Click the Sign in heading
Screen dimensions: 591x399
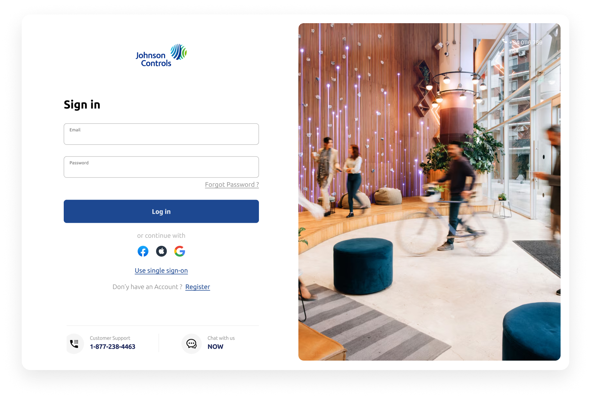coord(82,105)
